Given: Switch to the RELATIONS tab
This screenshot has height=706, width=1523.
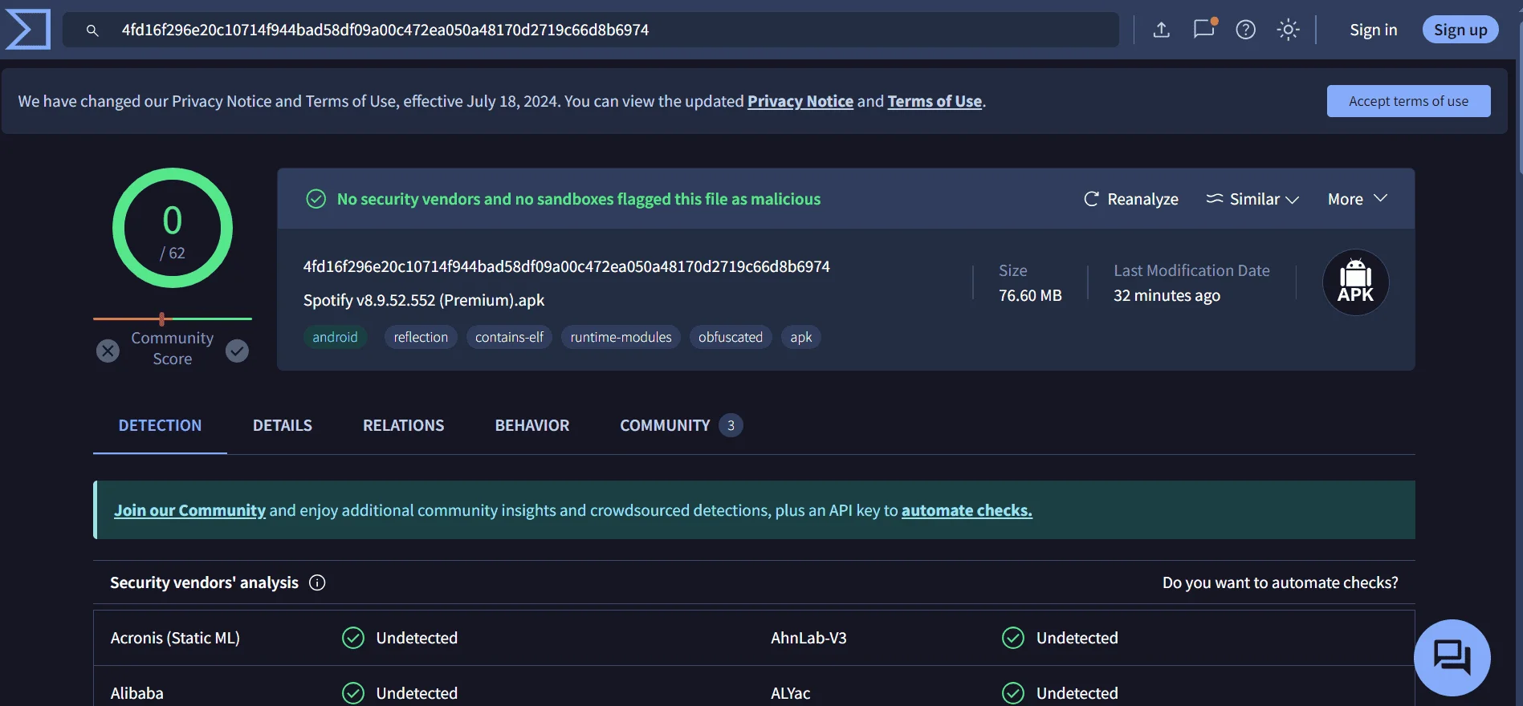Looking at the screenshot, I should pyautogui.click(x=403, y=425).
